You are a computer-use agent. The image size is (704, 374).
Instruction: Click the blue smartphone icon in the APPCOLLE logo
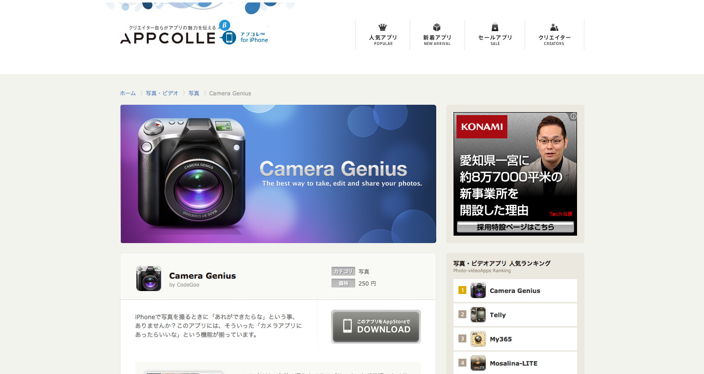[x=227, y=37]
